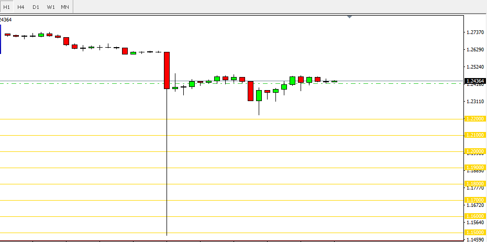Image resolution: width=487 pixels, height=242 pixels.
Task: Click the yellow 1.16000 level label
Action: pos(475,216)
